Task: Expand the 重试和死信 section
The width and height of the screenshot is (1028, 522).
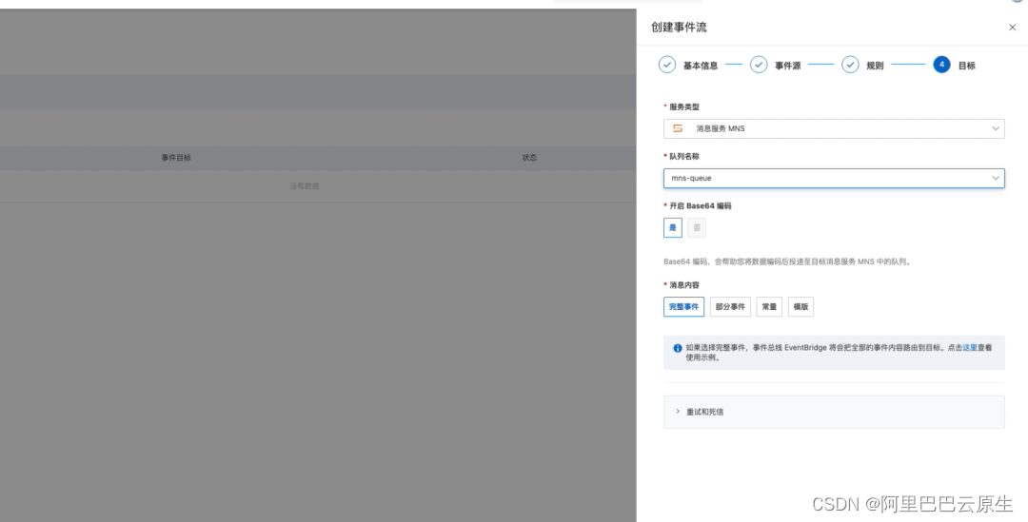Action: point(834,412)
